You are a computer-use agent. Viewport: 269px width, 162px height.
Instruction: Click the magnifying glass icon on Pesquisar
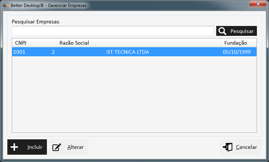pyautogui.click(x=222, y=31)
